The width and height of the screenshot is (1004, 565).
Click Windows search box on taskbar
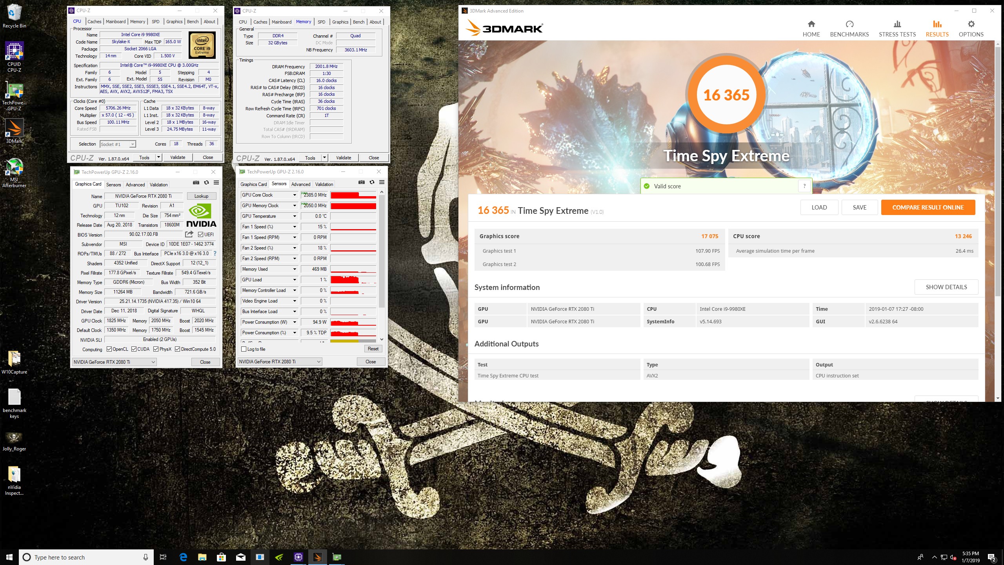tap(86, 557)
